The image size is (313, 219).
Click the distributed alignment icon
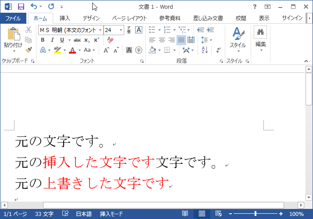point(191,40)
